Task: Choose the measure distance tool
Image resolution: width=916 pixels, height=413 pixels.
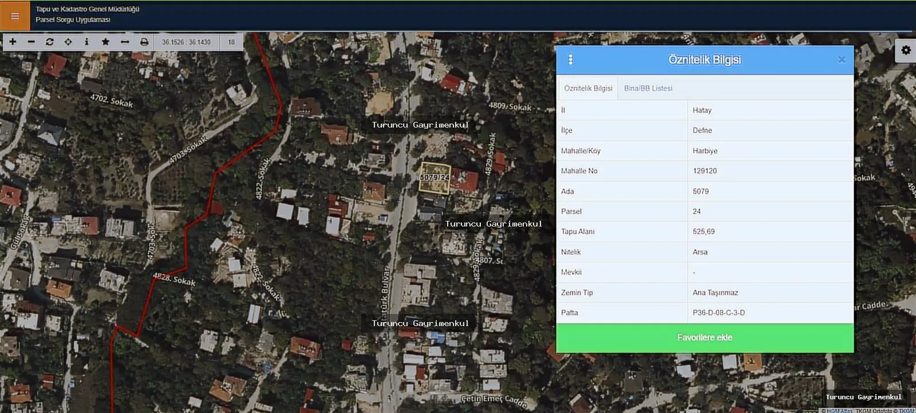Action: [125, 42]
